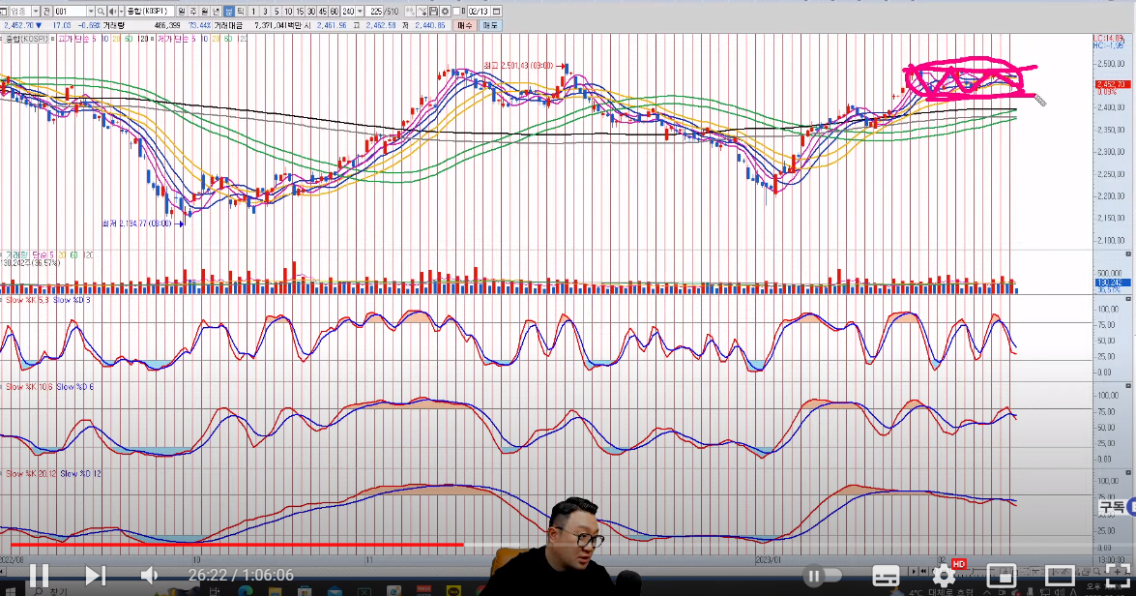Click the 거래량 단순 volume legend
The width and height of the screenshot is (1136, 596).
(29, 254)
